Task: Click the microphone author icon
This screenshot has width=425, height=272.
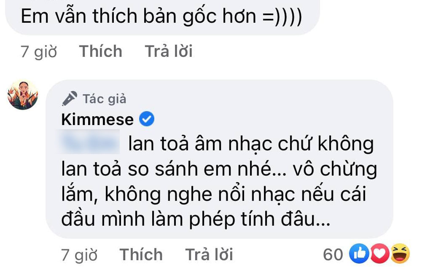Action: 70,99
